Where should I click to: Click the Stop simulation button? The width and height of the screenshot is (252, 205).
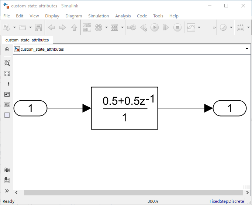[177, 27]
